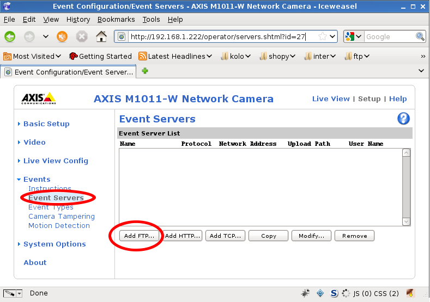Image resolution: width=430 pixels, height=302 pixels.
Task: Click the Copy button
Action: tap(269, 236)
